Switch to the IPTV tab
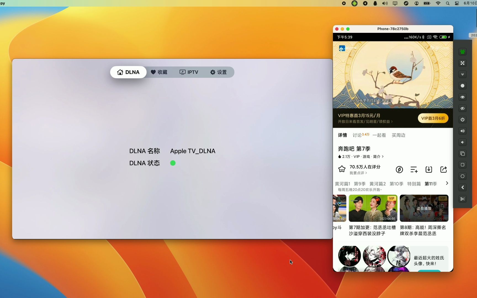This screenshot has width=477, height=298. coord(189,72)
